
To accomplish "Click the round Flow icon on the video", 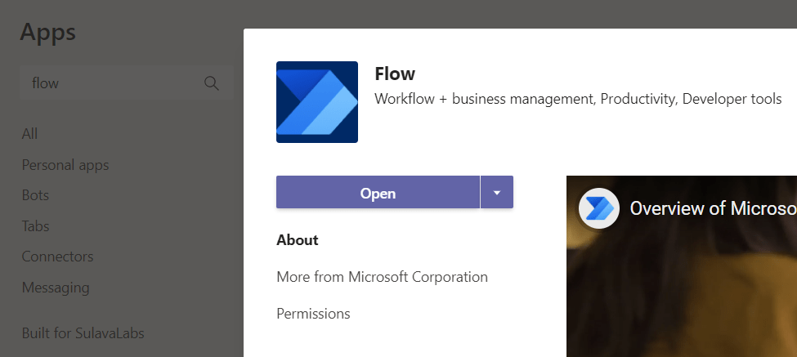I will (598, 208).
